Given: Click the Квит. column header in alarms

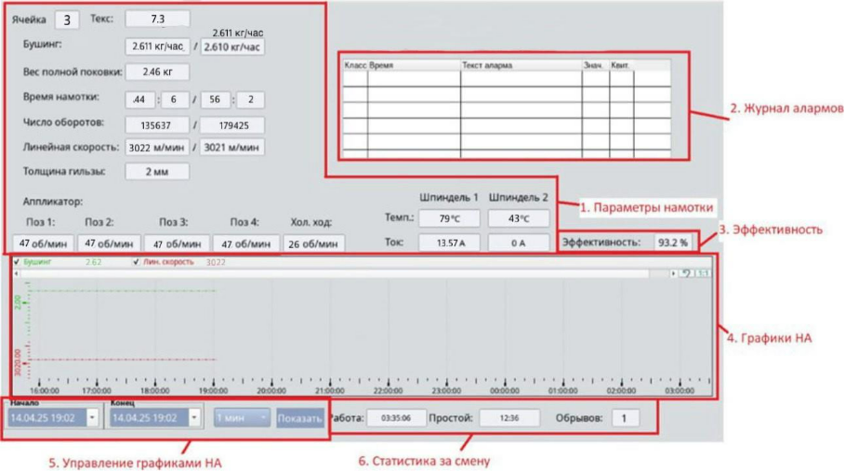Looking at the screenshot, I should [x=621, y=65].
